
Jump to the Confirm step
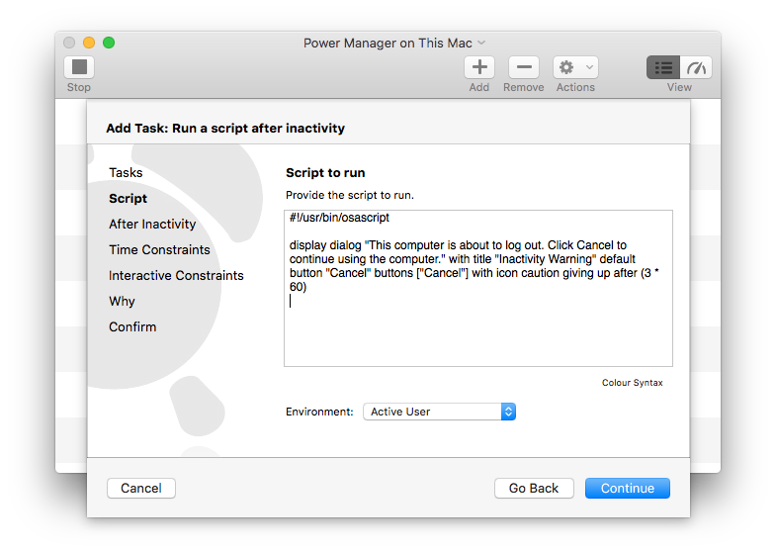132,326
